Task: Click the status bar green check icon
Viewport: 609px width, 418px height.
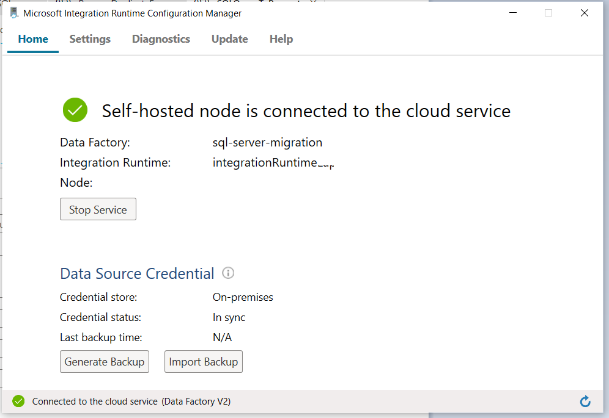Action: click(x=18, y=402)
